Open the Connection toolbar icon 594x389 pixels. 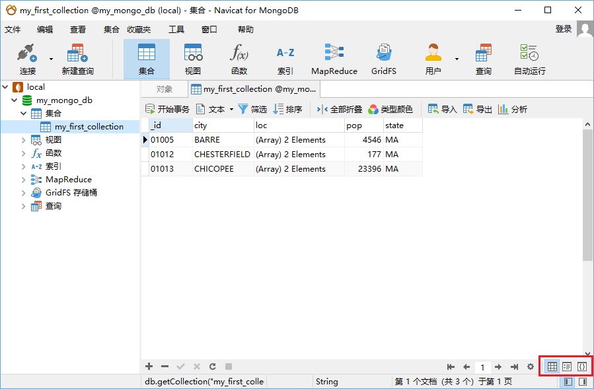point(28,59)
